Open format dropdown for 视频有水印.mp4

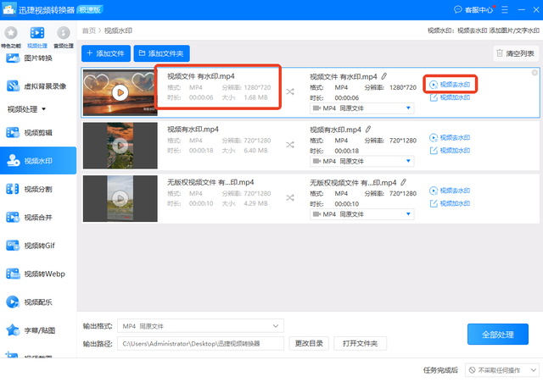click(362, 161)
